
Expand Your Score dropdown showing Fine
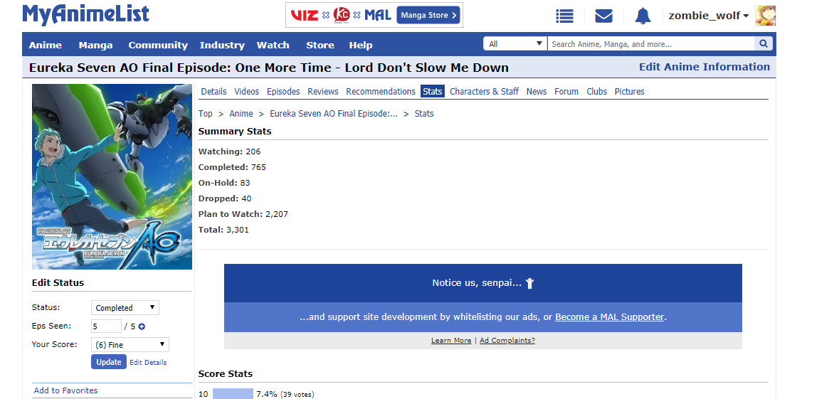pos(130,345)
